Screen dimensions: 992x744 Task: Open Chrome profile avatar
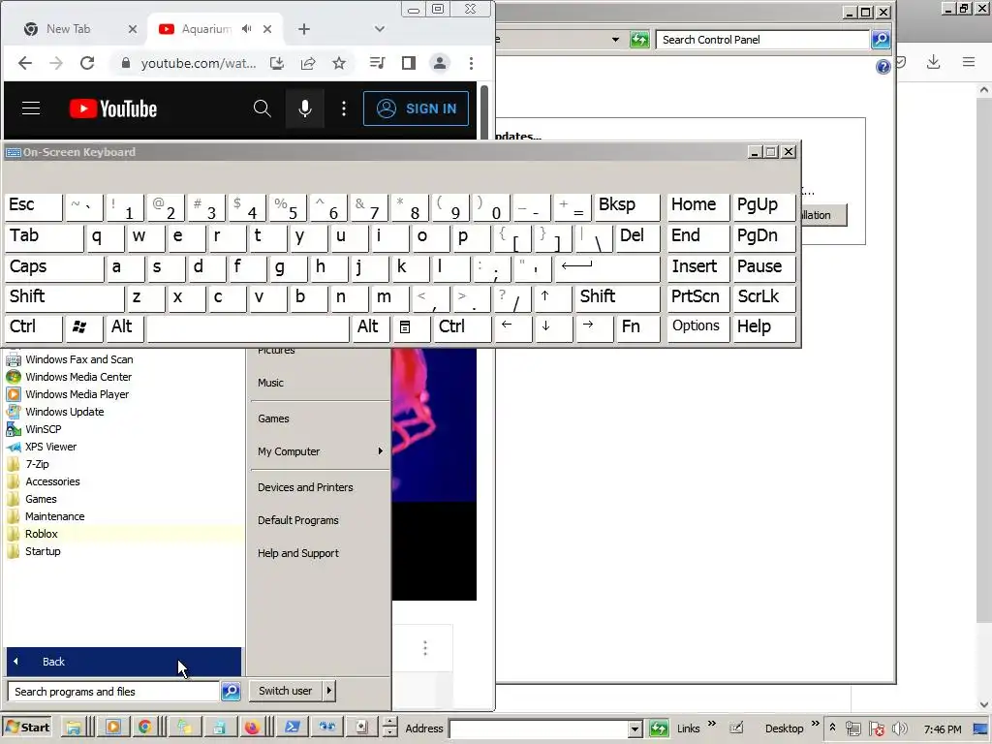(x=440, y=63)
